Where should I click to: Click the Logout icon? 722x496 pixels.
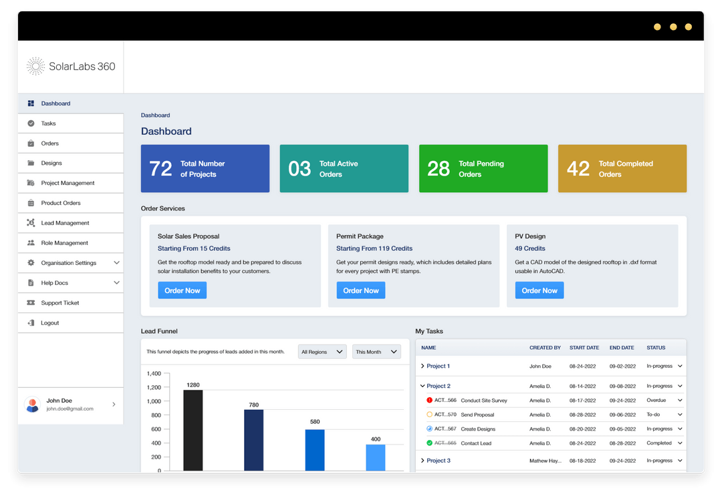click(31, 323)
